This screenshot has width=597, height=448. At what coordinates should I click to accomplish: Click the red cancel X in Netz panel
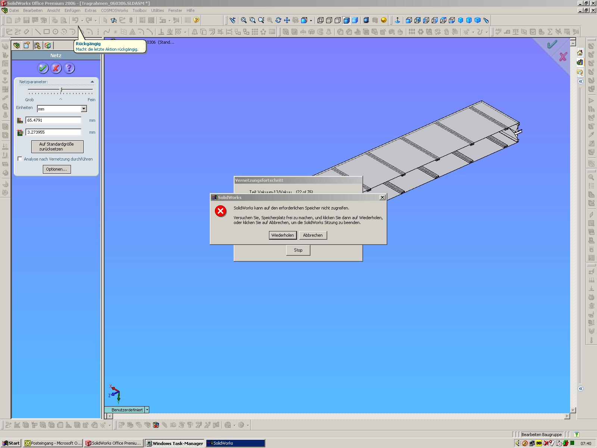pyautogui.click(x=56, y=68)
